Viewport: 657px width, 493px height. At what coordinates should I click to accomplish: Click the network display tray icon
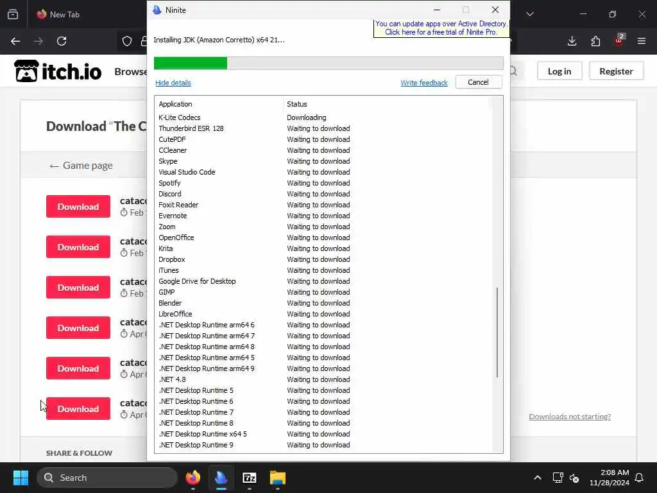pyautogui.click(x=558, y=478)
